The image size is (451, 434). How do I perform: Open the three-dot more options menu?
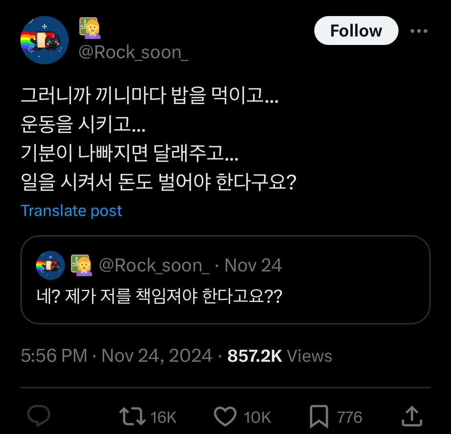click(x=419, y=30)
